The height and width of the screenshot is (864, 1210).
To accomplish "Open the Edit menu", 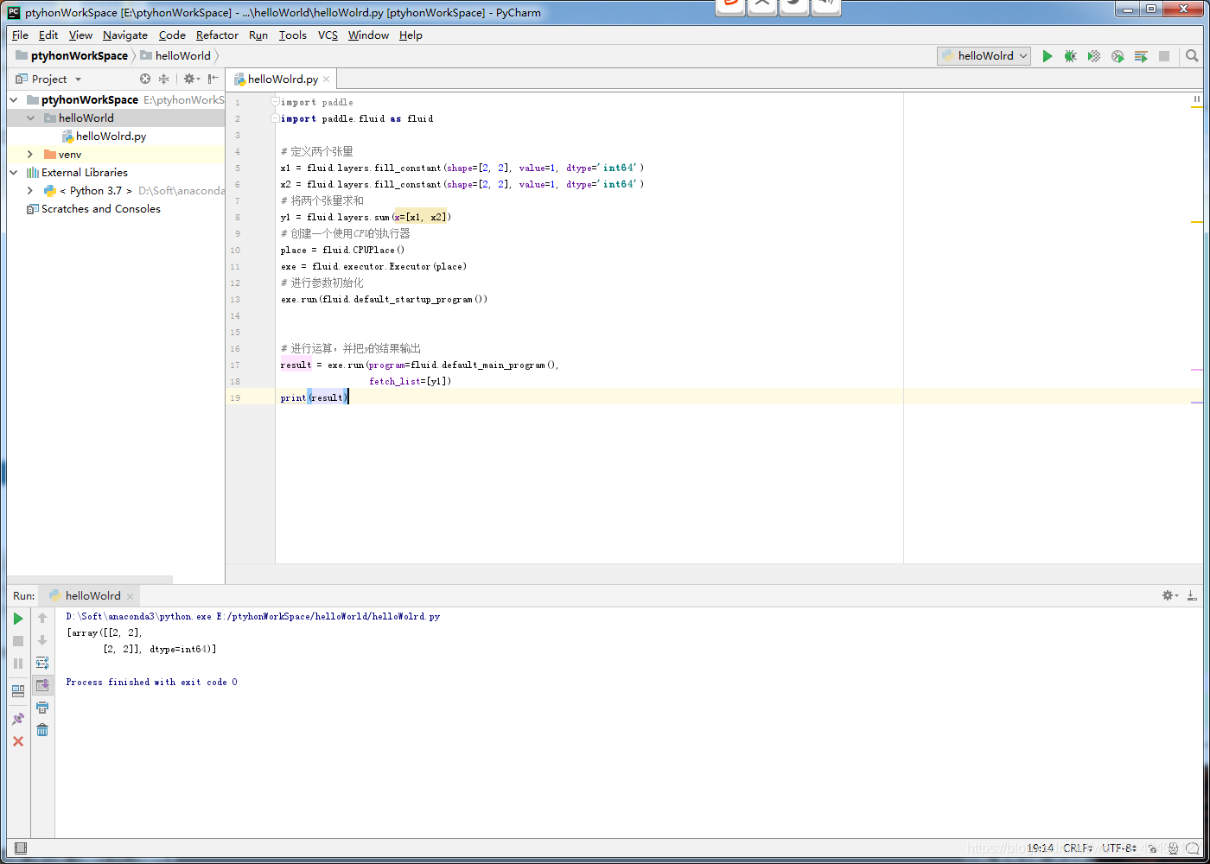I will (48, 35).
